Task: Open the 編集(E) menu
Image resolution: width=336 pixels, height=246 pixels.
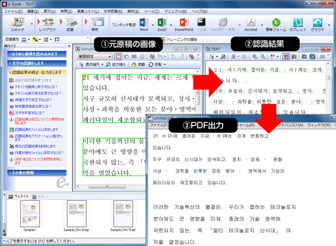Action: point(33,11)
